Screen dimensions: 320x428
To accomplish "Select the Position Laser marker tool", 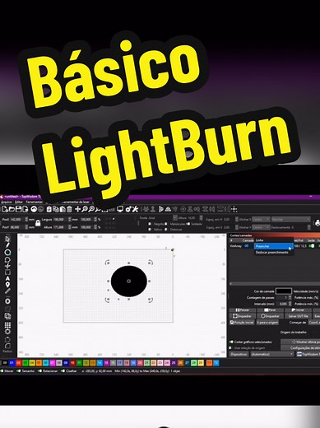I will 7,285.
